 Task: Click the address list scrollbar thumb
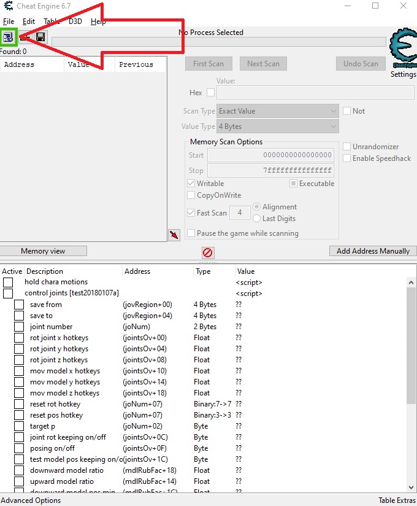point(411,345)
